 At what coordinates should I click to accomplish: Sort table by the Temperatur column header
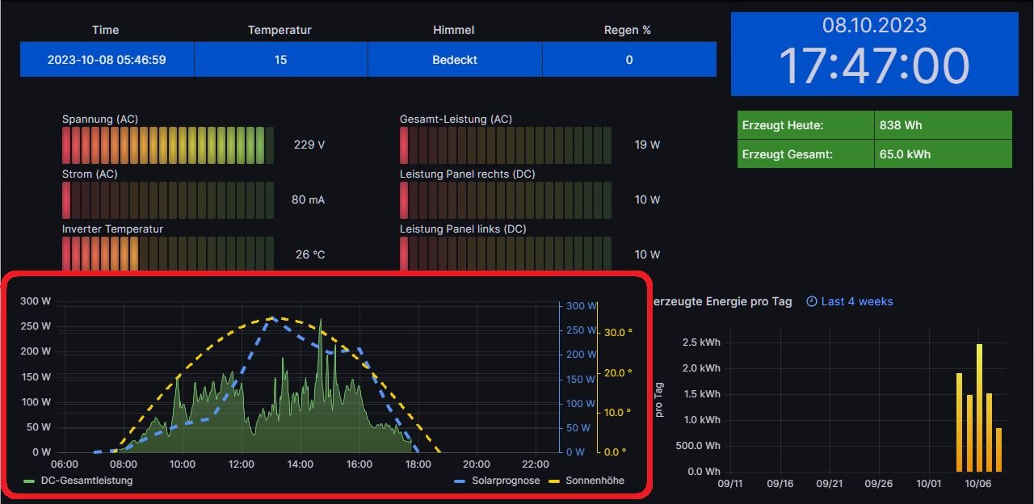[x=280, y=30]
